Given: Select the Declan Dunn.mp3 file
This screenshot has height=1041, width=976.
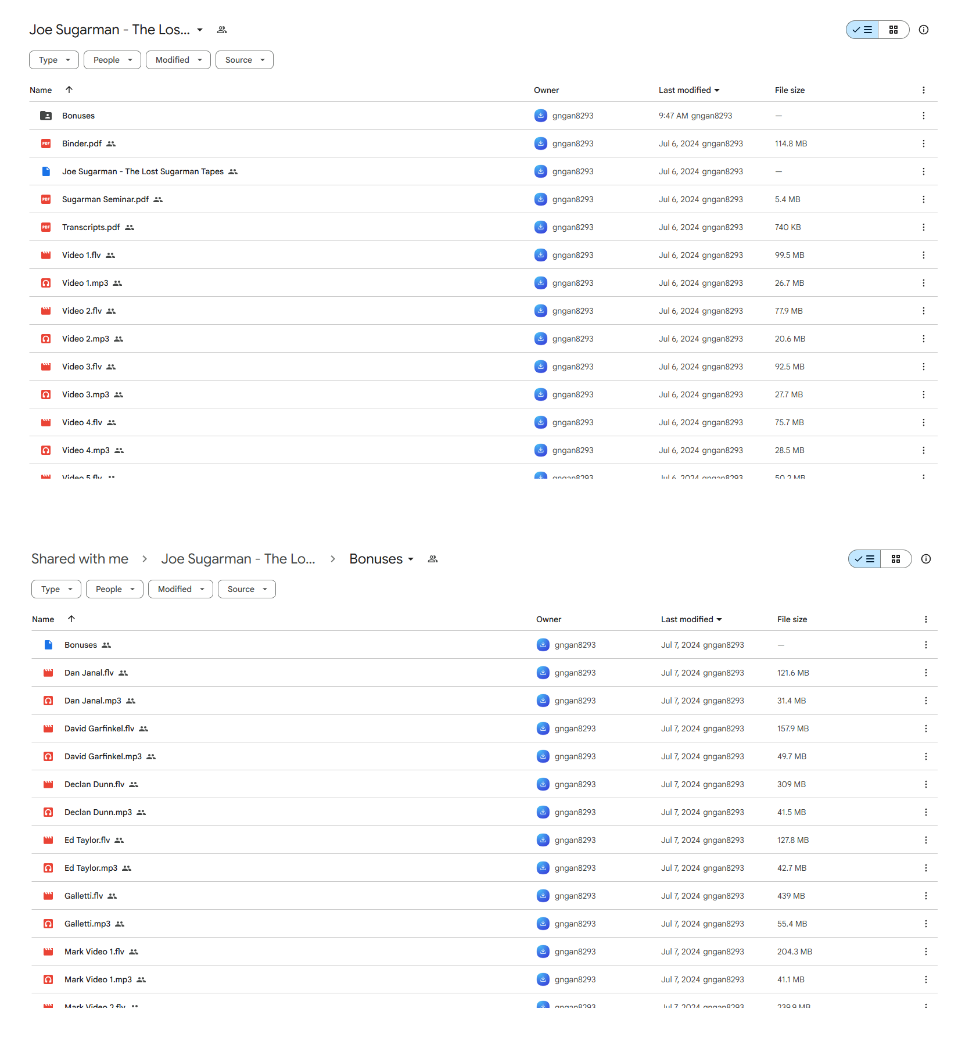Looking at the screenshot, I should click(x=485, y=812).
